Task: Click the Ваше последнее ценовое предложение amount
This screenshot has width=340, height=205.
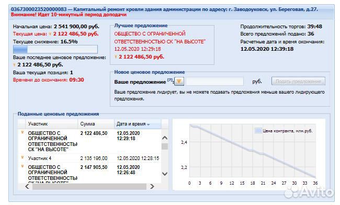Action: (40, 64)
